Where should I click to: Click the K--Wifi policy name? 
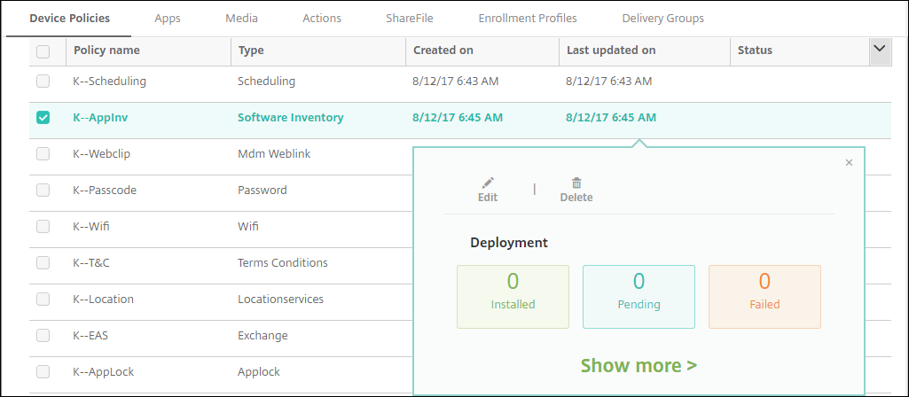pos(90,226)
